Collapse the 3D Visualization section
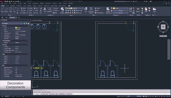The height and width of the screenshot is (98, 171). point(28,41)
